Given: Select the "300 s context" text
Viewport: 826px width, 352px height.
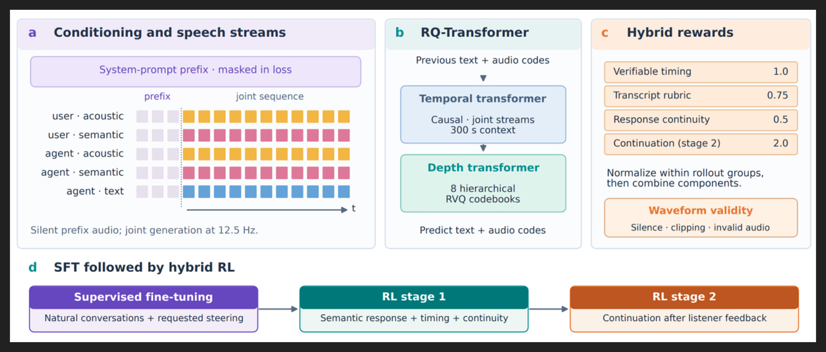Looking at the screenshot, I should (x=483, y=130).
